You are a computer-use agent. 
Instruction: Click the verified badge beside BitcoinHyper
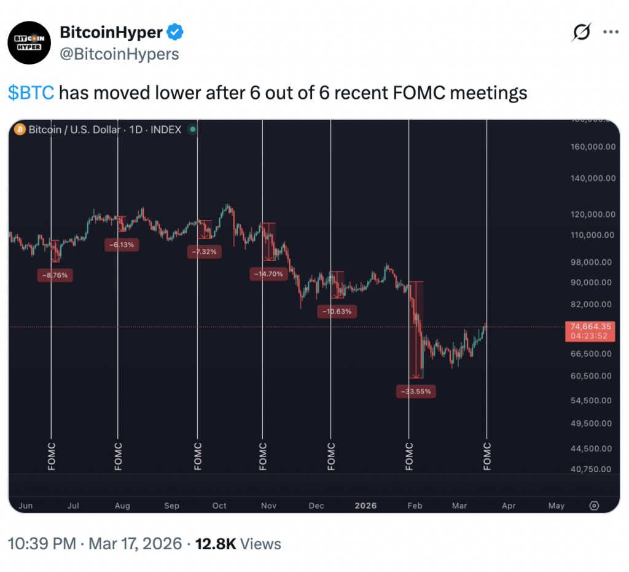coord(176,33)
